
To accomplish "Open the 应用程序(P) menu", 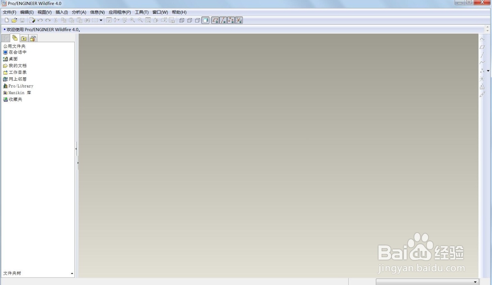I will click(120, 12).
